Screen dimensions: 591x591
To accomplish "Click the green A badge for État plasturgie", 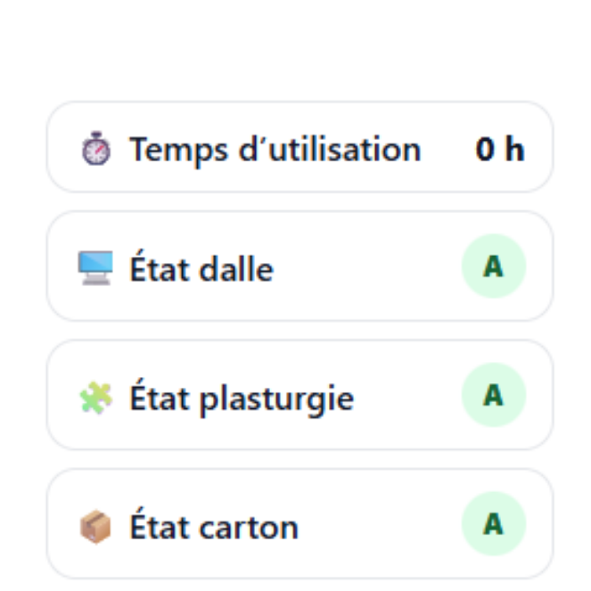I will point(493,395).
